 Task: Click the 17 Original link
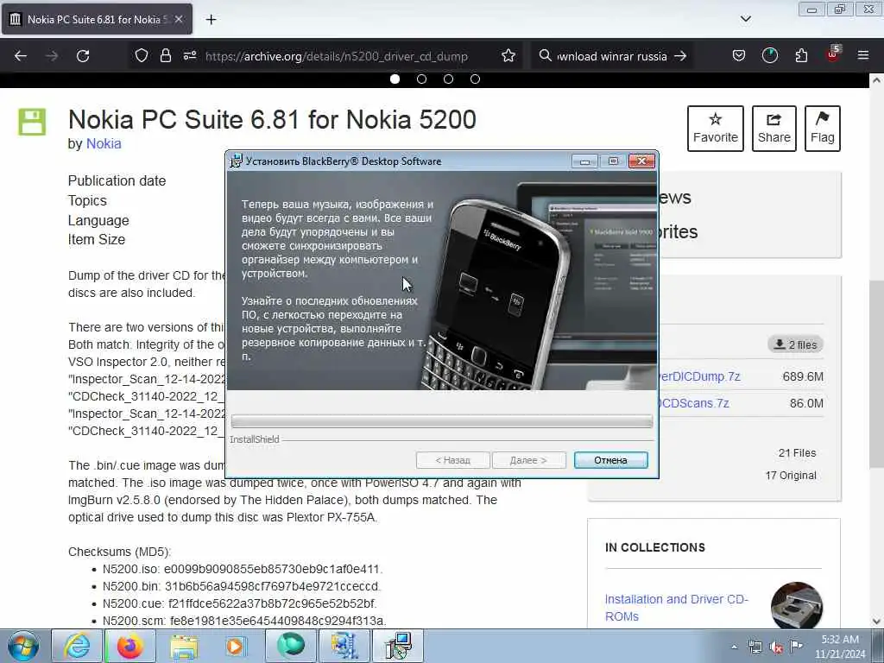coord(791,476)
